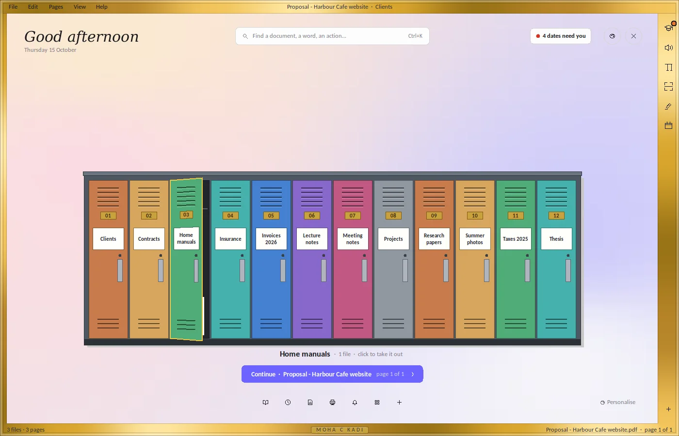
Task: Expand sidebar with plus at bottom right
Action: pos(669,409)
